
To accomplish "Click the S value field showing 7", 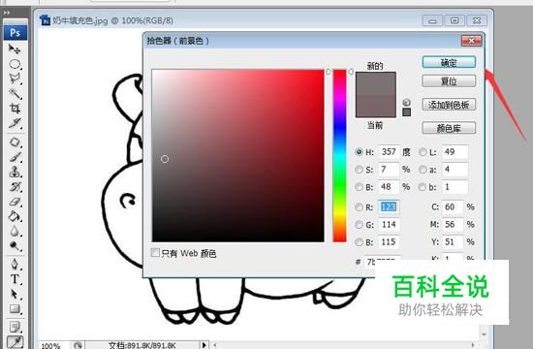I will (x=389, y=170).
